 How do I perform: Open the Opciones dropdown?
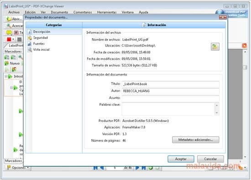[18, 168]
